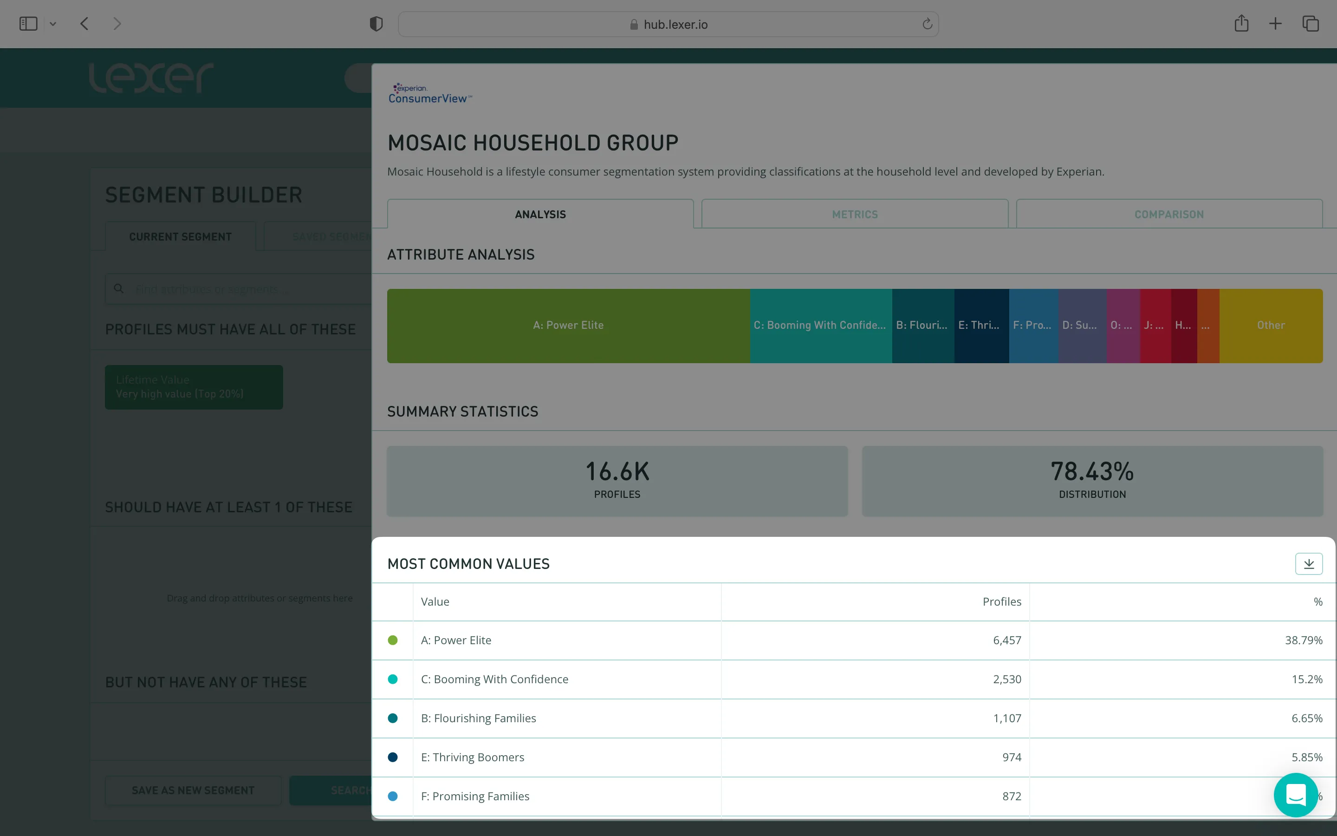Click the Safari address bar

point(668,24)
